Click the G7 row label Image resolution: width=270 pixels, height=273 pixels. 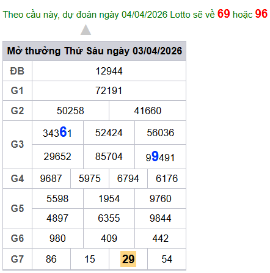17,259
